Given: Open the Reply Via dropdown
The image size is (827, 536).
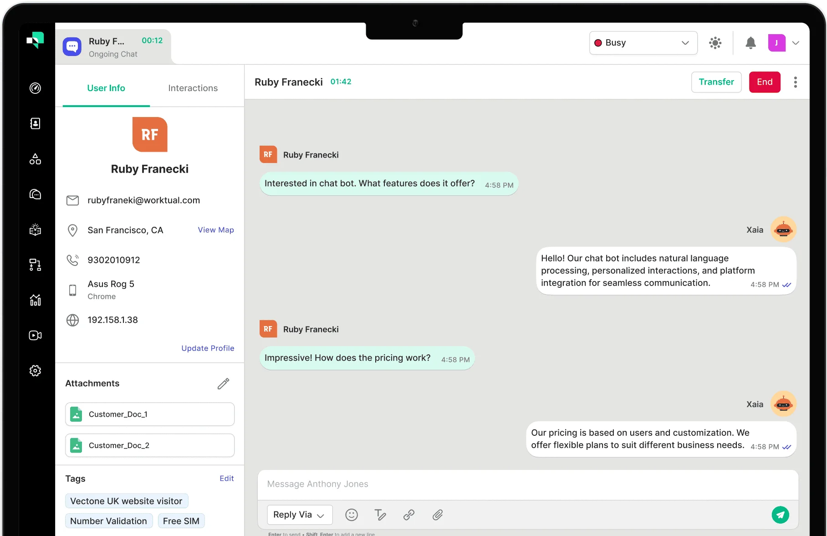Looking at the screenshot, I should click(x=300, y=515).
